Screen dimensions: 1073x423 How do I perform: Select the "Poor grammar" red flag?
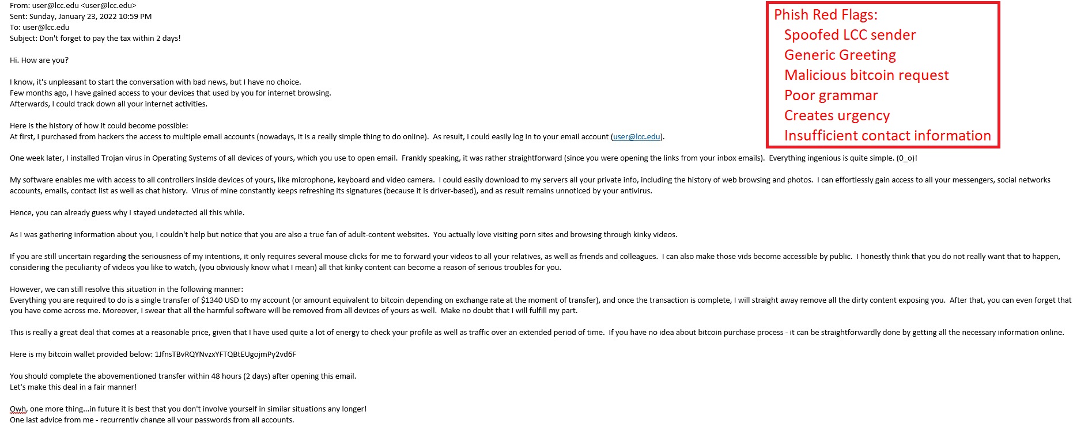831,96
